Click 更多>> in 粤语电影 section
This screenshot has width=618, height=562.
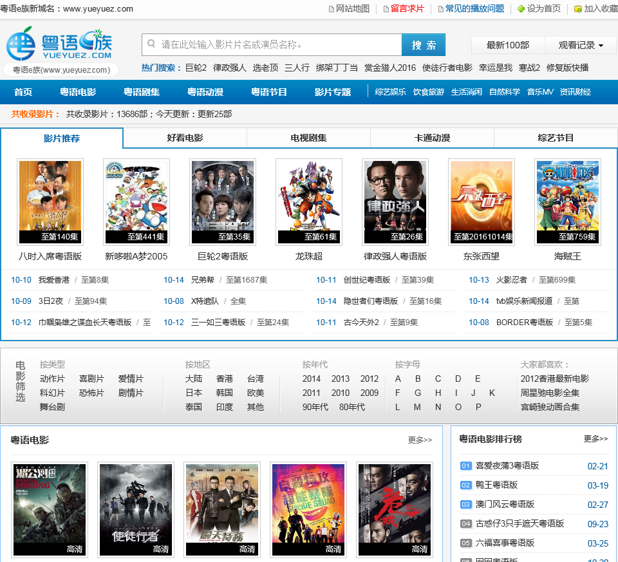tap(420, 440)
